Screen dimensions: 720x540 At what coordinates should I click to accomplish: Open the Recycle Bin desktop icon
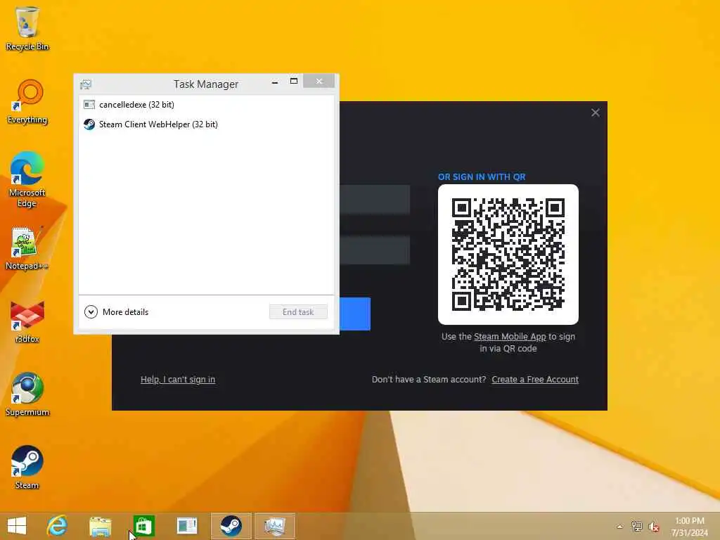27,28
